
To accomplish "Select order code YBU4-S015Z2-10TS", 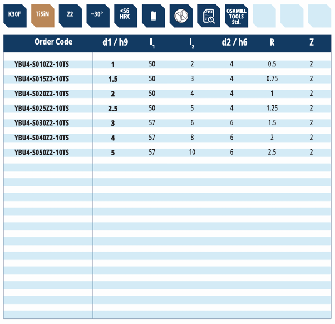I will [x=42, y=79].
